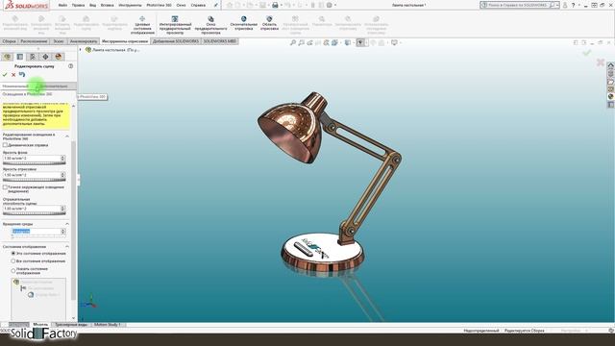The image size is (615, 346).
Task: Enable the Динамическая справка checkbox
Action: [x=5, y=145]
